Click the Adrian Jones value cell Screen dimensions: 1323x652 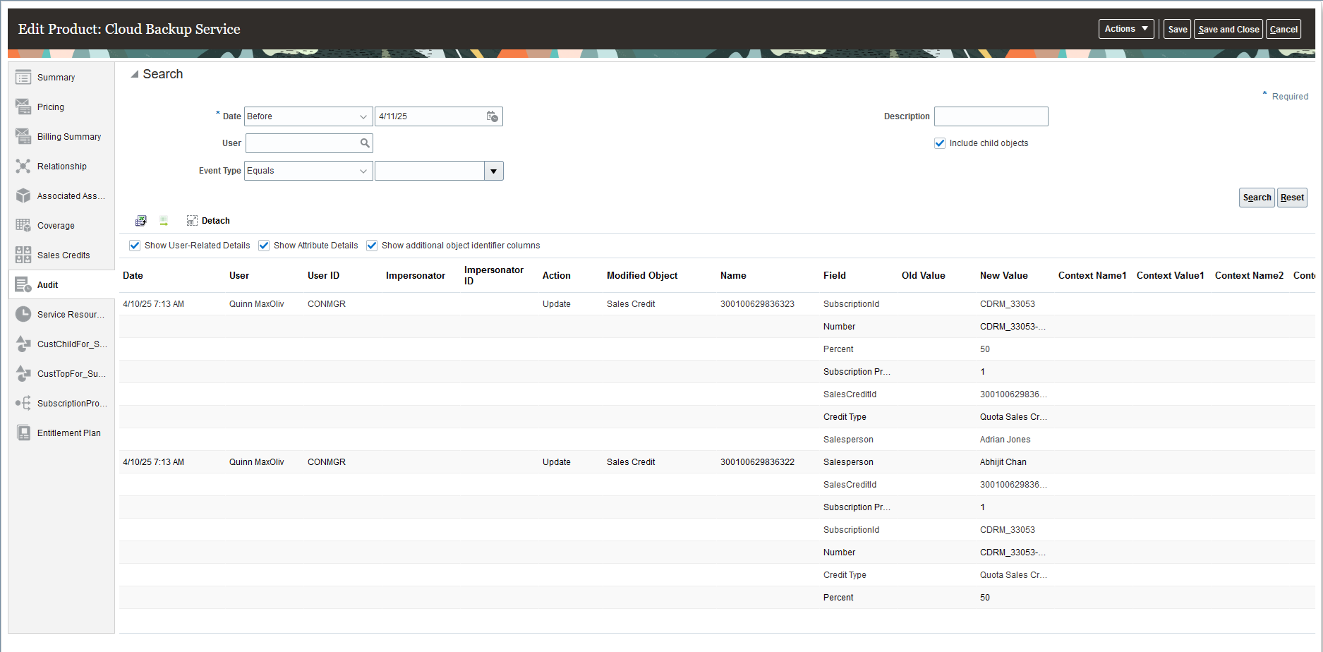tap(1005, 440)
